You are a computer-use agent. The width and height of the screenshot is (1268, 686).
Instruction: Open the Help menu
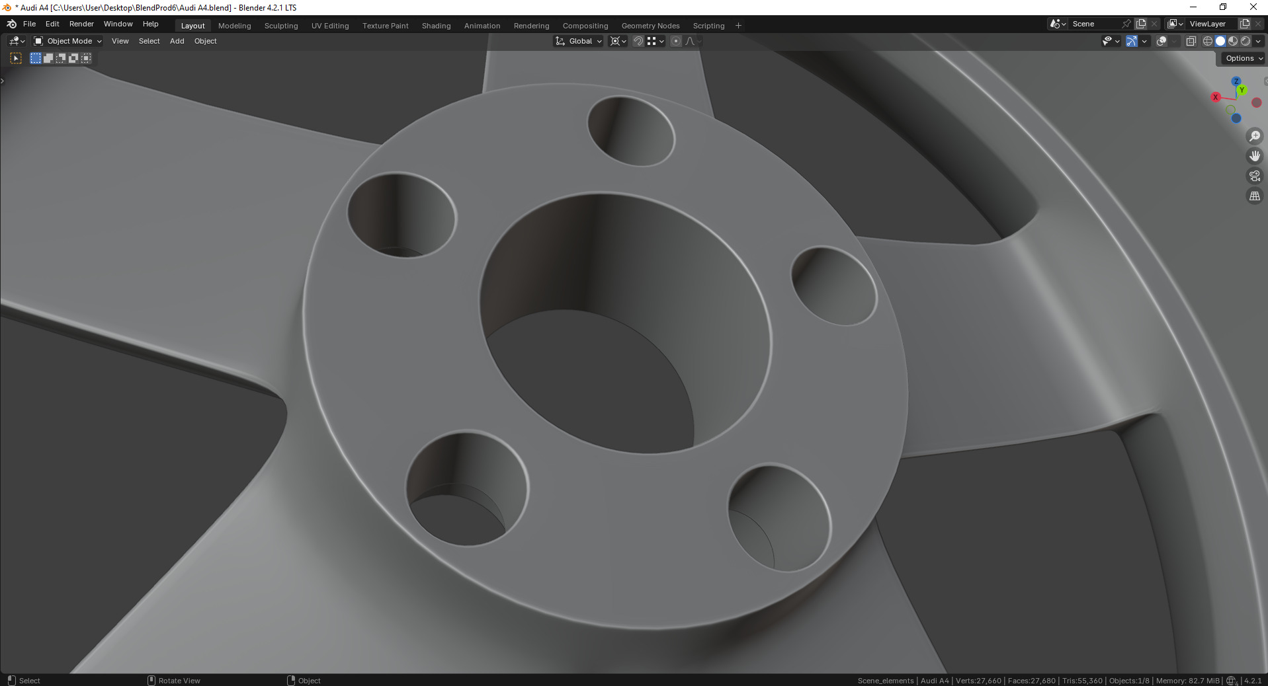pyautogui.click(x=151, y=24)
